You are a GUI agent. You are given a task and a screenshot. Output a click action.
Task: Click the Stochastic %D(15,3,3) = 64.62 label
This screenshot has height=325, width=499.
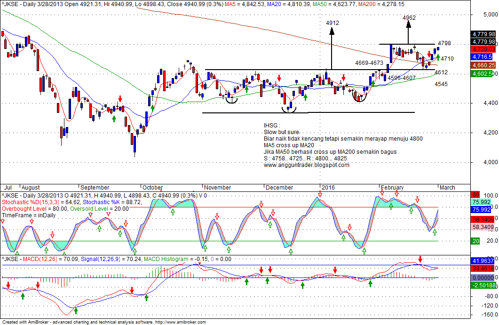(x=41, y=202)
